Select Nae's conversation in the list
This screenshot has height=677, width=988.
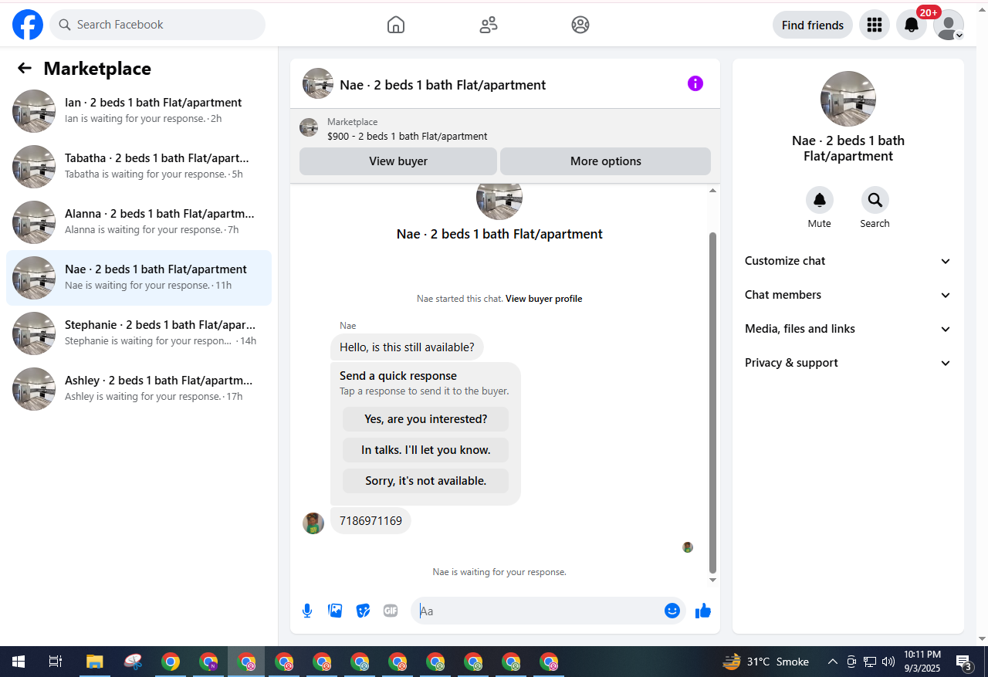139,278
